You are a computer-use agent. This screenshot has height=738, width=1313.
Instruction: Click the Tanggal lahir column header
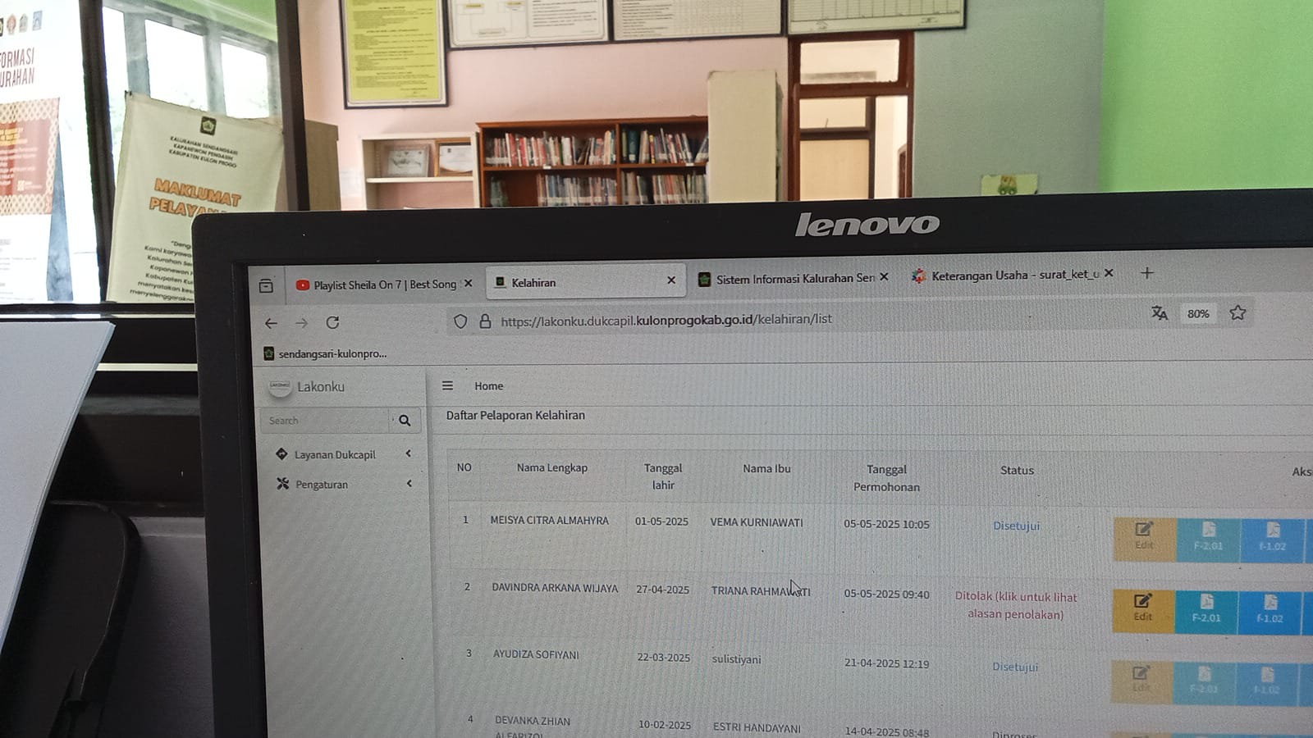point(663,476)
